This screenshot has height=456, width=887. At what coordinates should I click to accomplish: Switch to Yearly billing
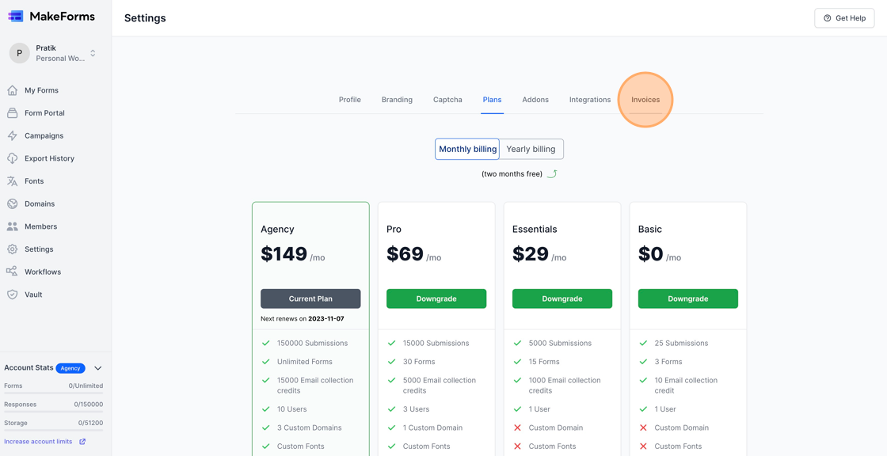coord(531,149)
